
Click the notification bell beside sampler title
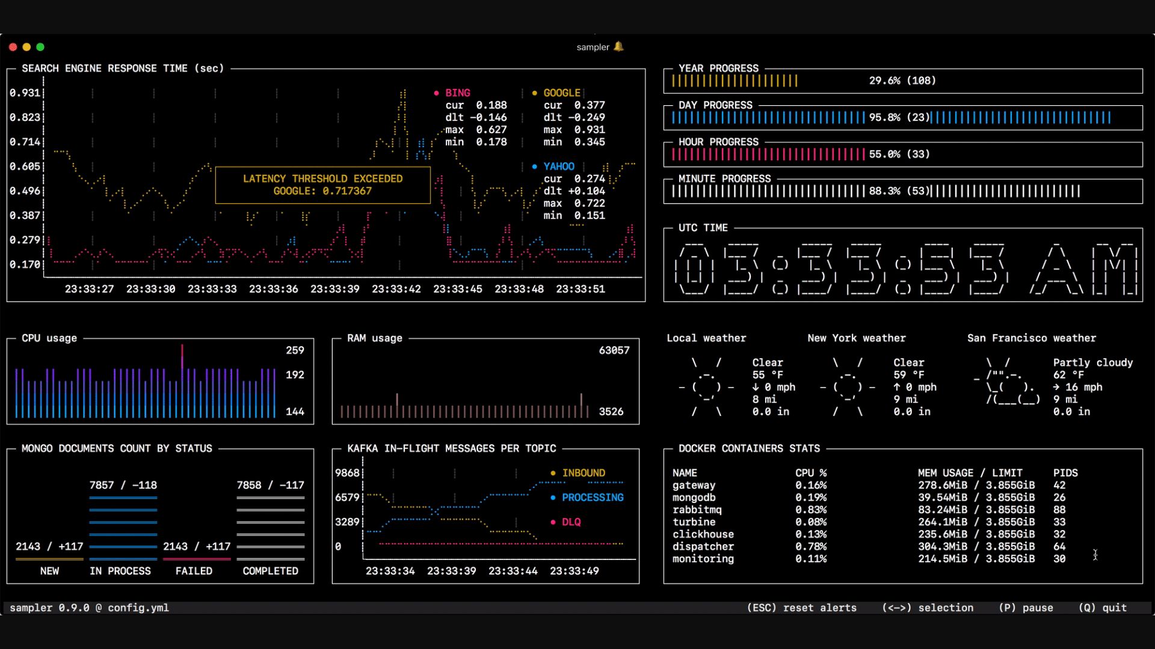[619, 46]
